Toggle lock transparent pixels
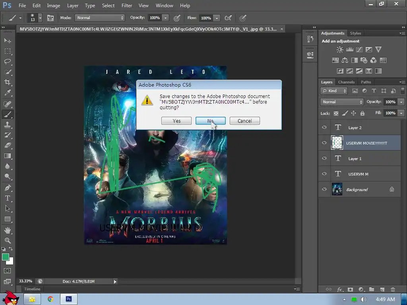The height and width of the screenshot is (305, 407). tap(336, 113)
